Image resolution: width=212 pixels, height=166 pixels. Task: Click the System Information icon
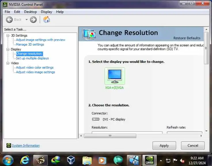pos(9,146)
